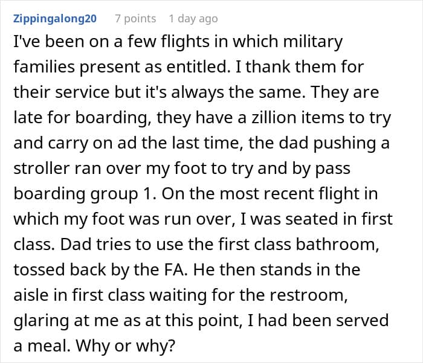Click the word restroom in the comment
The width and height of the screenshot is (423, 363).
point(309,295)
